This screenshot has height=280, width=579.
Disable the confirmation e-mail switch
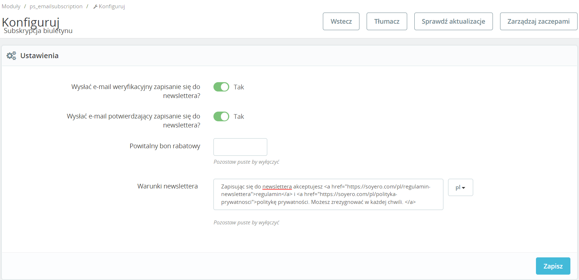[x=221, y=116]
